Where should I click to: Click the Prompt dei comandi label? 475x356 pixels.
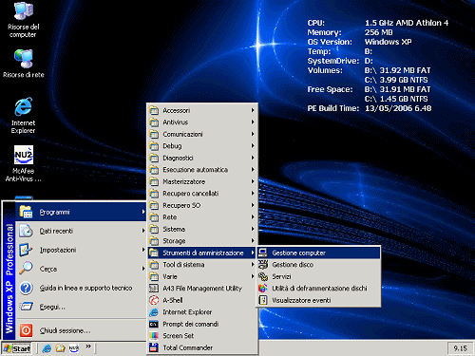coord(191,324)
